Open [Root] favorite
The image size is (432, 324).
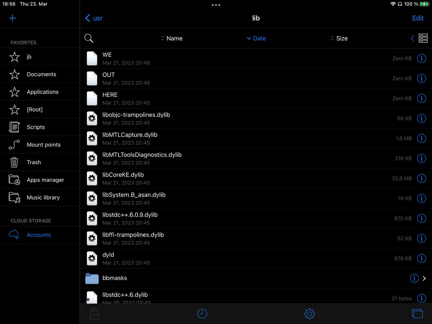point(40,109)
